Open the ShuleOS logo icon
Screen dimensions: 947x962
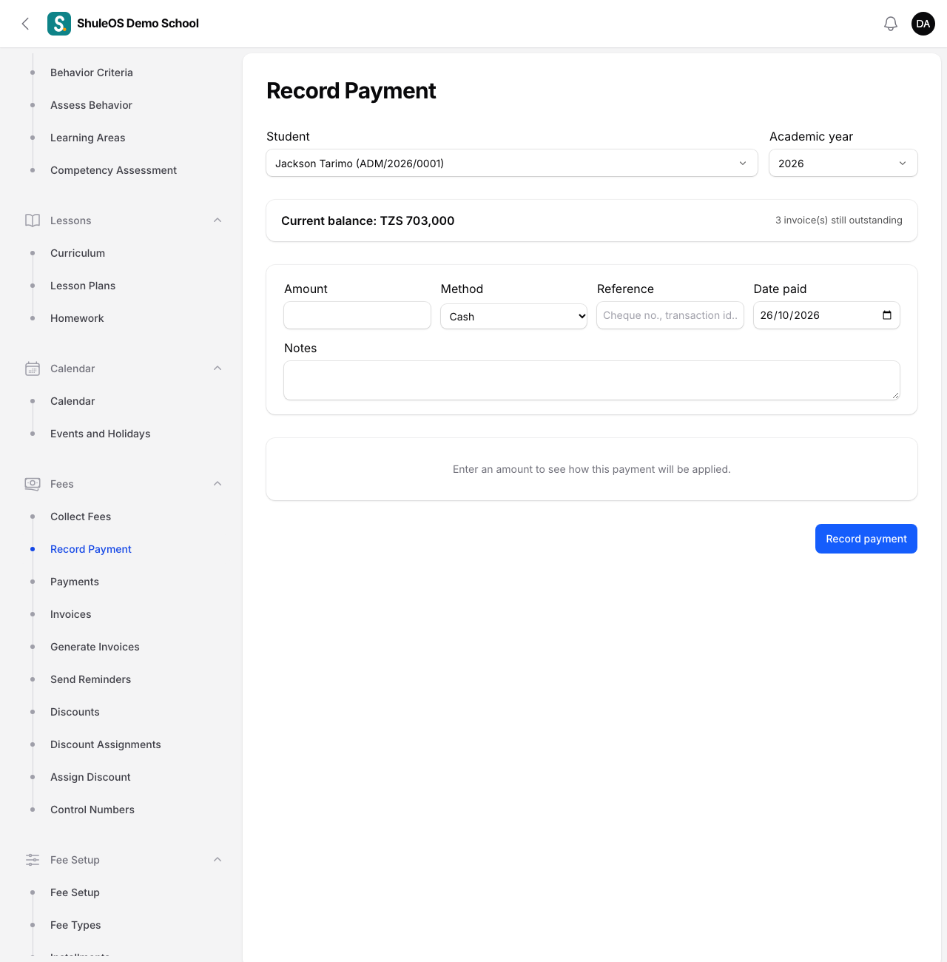[59, 24]
